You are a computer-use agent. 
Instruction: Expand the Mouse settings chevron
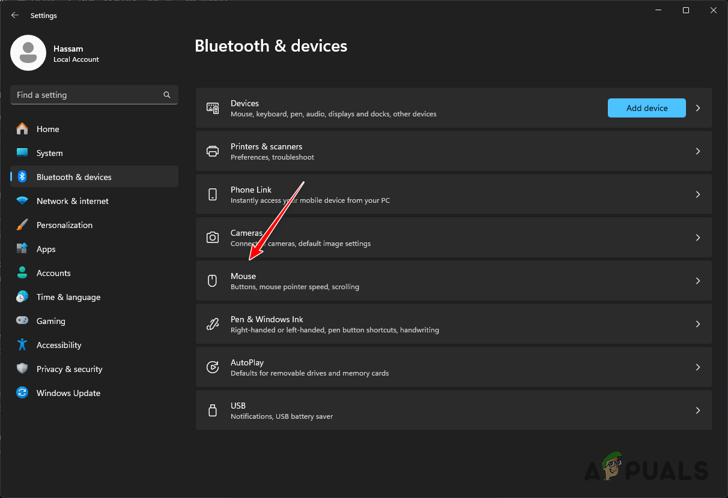[x=698, y=281]
